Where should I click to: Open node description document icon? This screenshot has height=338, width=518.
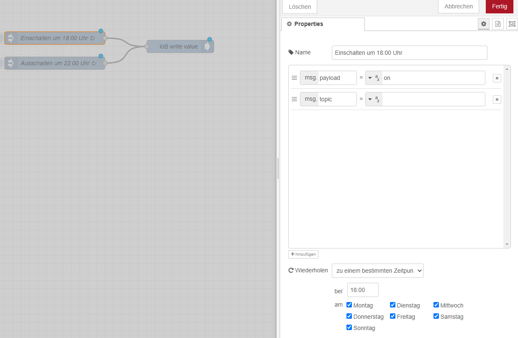click(498, 24)
